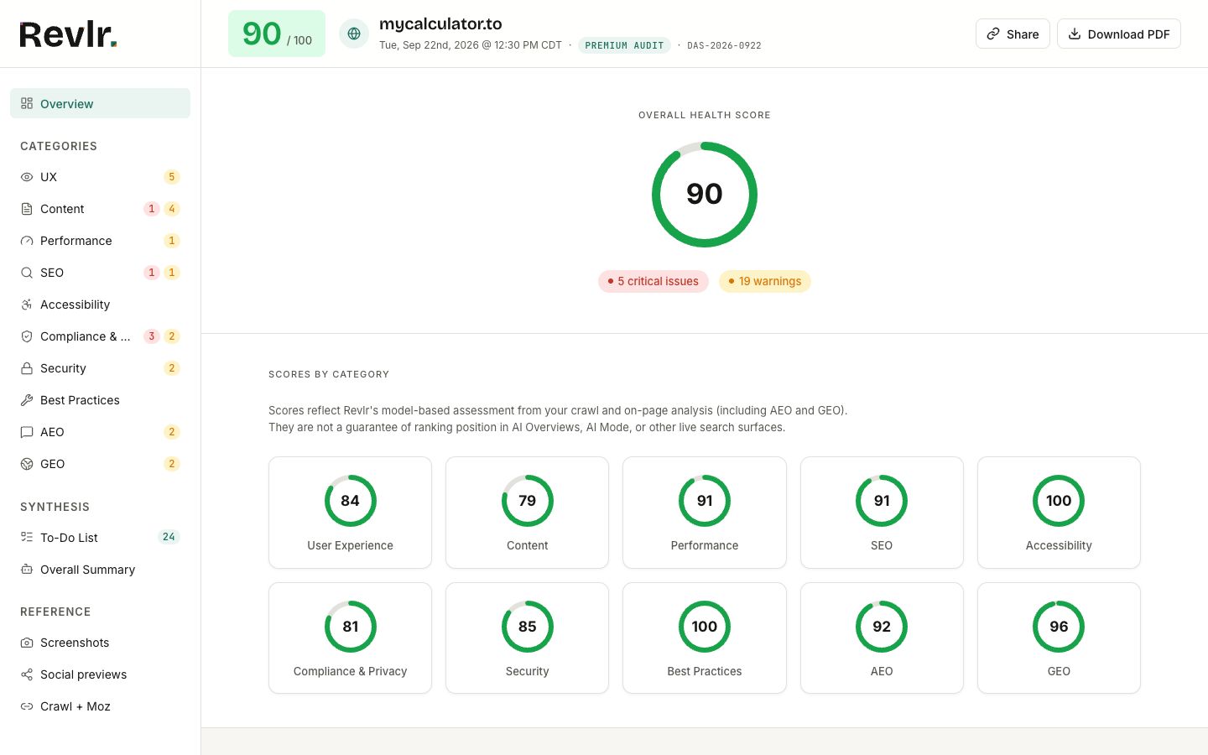Click the Content document icon
The image size is (1208, 755).
tap(27, 209)
